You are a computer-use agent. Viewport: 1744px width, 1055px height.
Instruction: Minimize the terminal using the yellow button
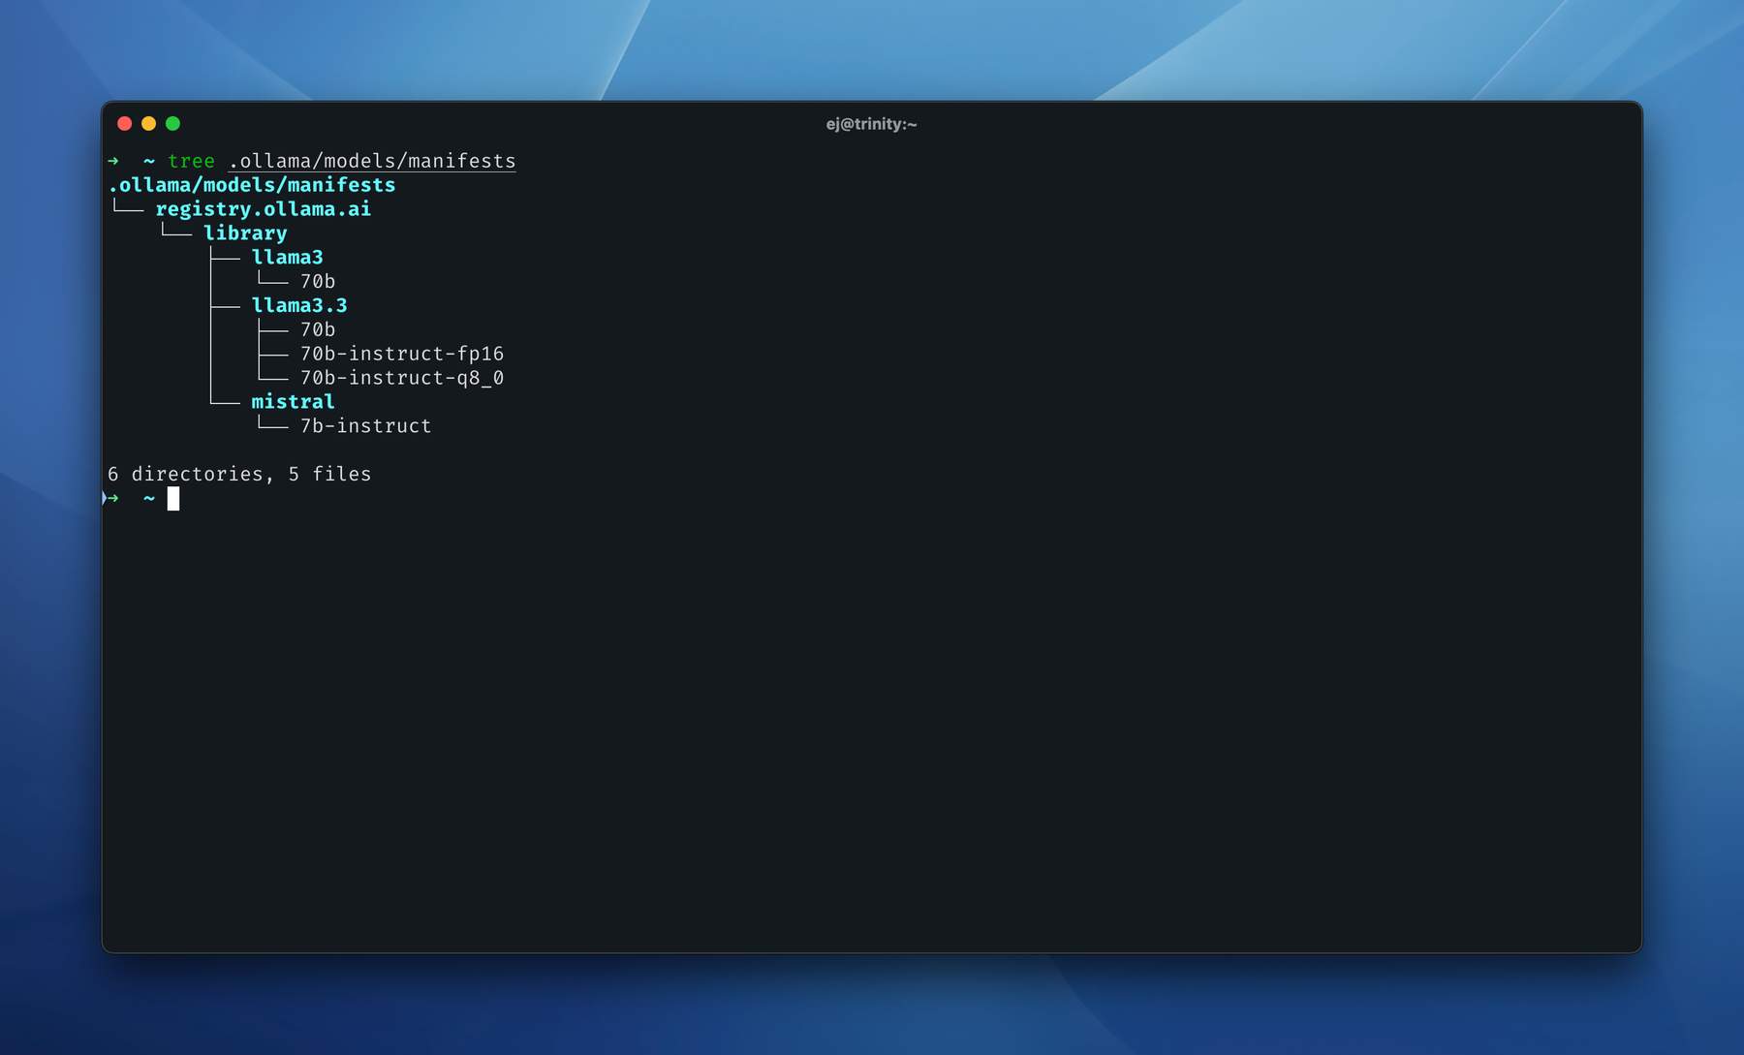[x=148, y=123]
